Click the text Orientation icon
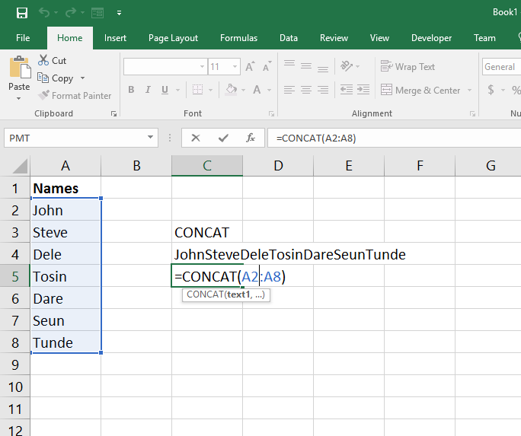The image size is (521, 436). (x=347, y=66)
